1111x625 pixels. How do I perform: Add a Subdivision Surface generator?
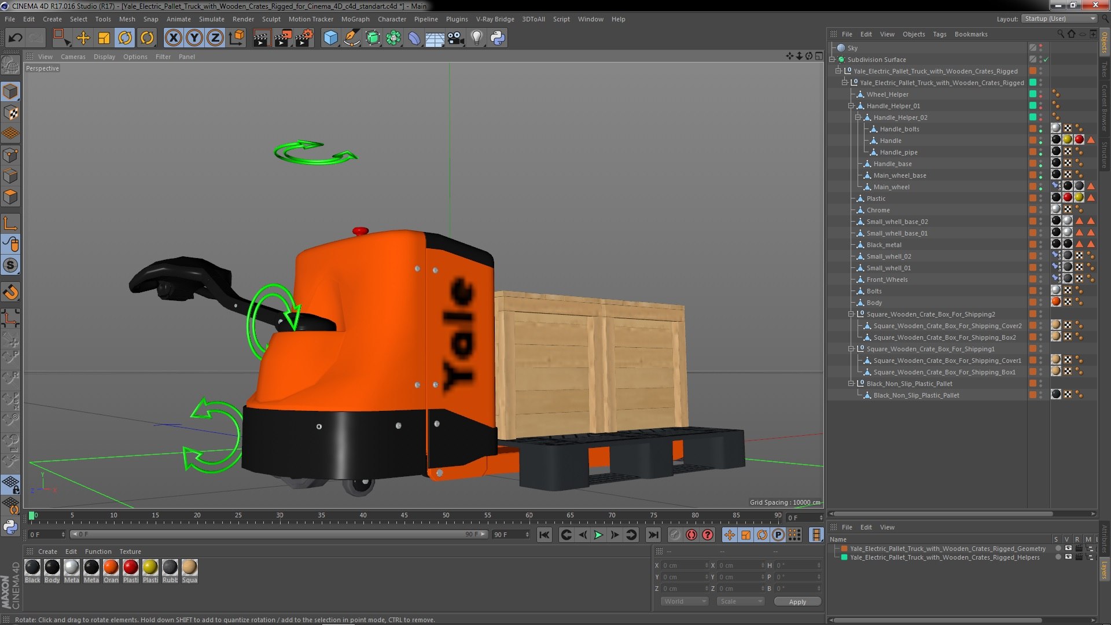tap(373, 38)
